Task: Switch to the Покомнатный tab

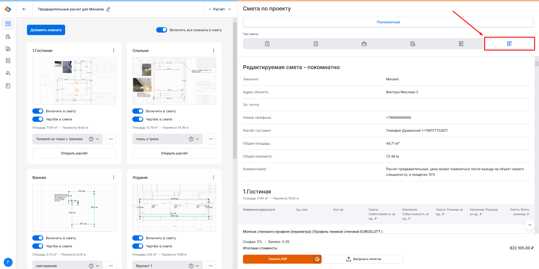Action: (x=388, y=22)
